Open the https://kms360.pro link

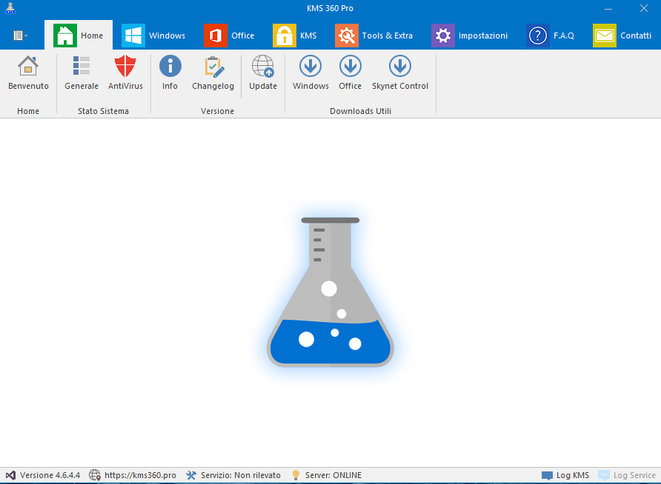[x=133, y=475]
